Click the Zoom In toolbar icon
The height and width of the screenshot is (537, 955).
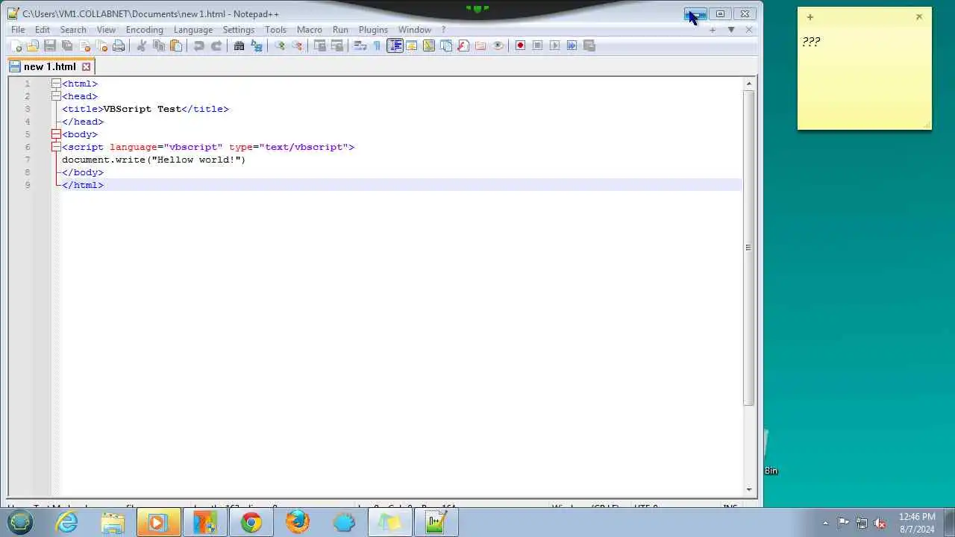pos(280,45)
